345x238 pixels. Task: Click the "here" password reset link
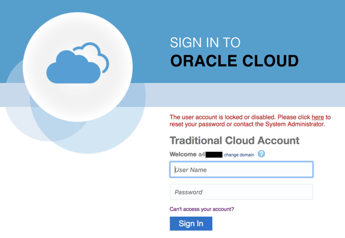click(x=317, y=117)
